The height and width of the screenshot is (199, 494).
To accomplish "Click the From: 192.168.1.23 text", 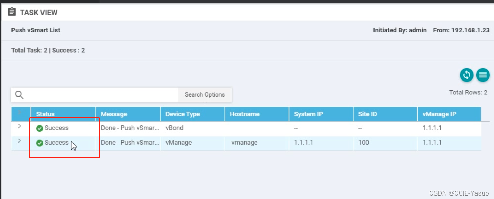I will [461, 30].
